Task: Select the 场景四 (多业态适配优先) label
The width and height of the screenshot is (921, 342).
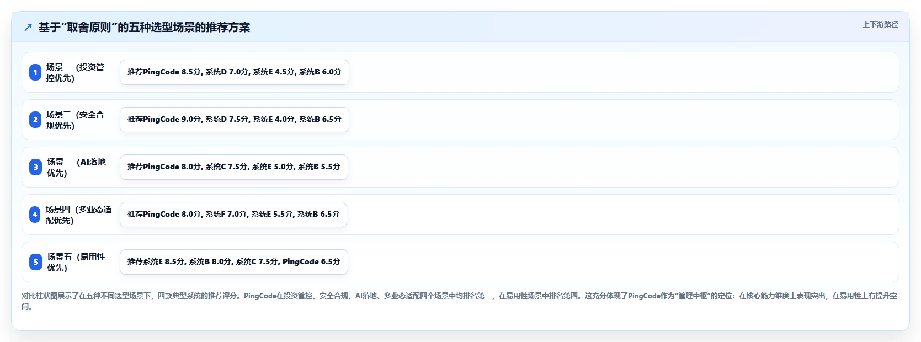Action: click(78, 215)
